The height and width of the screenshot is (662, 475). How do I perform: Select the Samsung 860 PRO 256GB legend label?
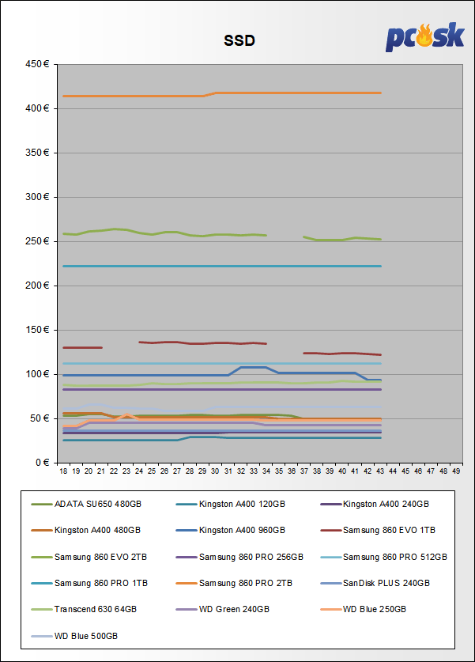pyautogui.click(x=251, y=558)
